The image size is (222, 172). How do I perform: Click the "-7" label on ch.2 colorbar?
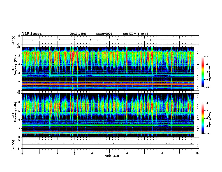pos(207,111)
